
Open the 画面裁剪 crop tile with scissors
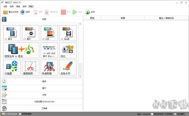[x=31, y=68]
